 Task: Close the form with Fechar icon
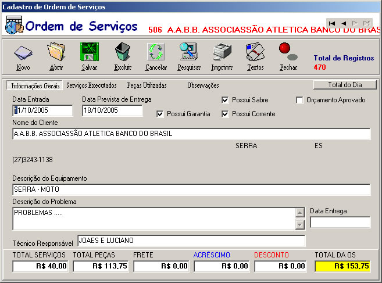coord(288,52)
